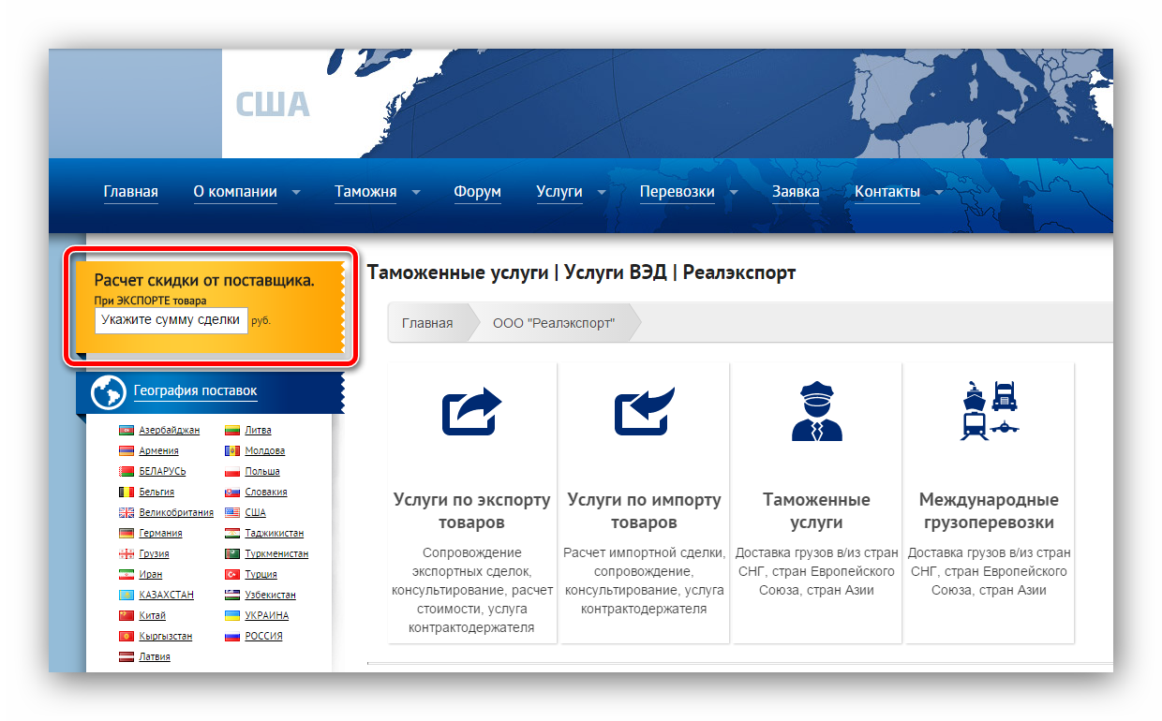Screen dimensions: 1162x721
Task: Click the Lithuania flag icon
Action: [232, 431]
